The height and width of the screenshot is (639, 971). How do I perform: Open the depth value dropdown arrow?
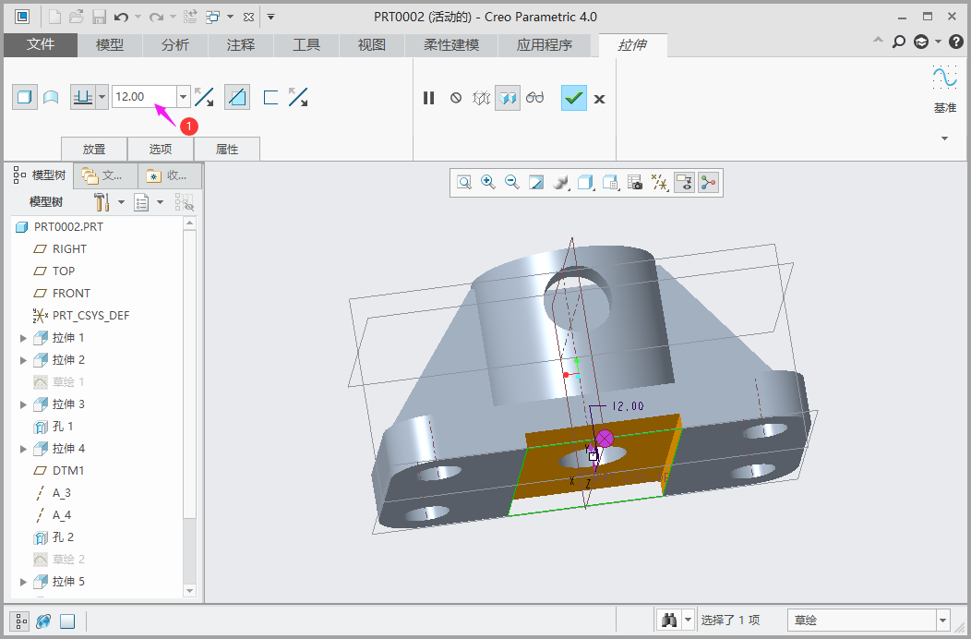(x=183, y=97)
